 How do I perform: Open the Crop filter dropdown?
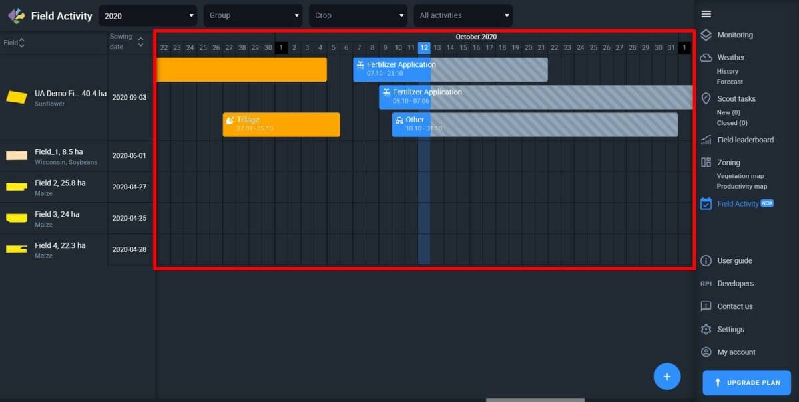(x=358, y=15)
